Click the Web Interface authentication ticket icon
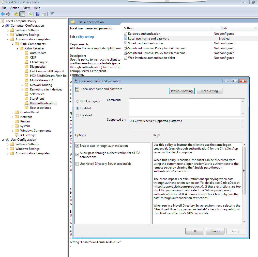258x257 pixels. tap(125, 58)
